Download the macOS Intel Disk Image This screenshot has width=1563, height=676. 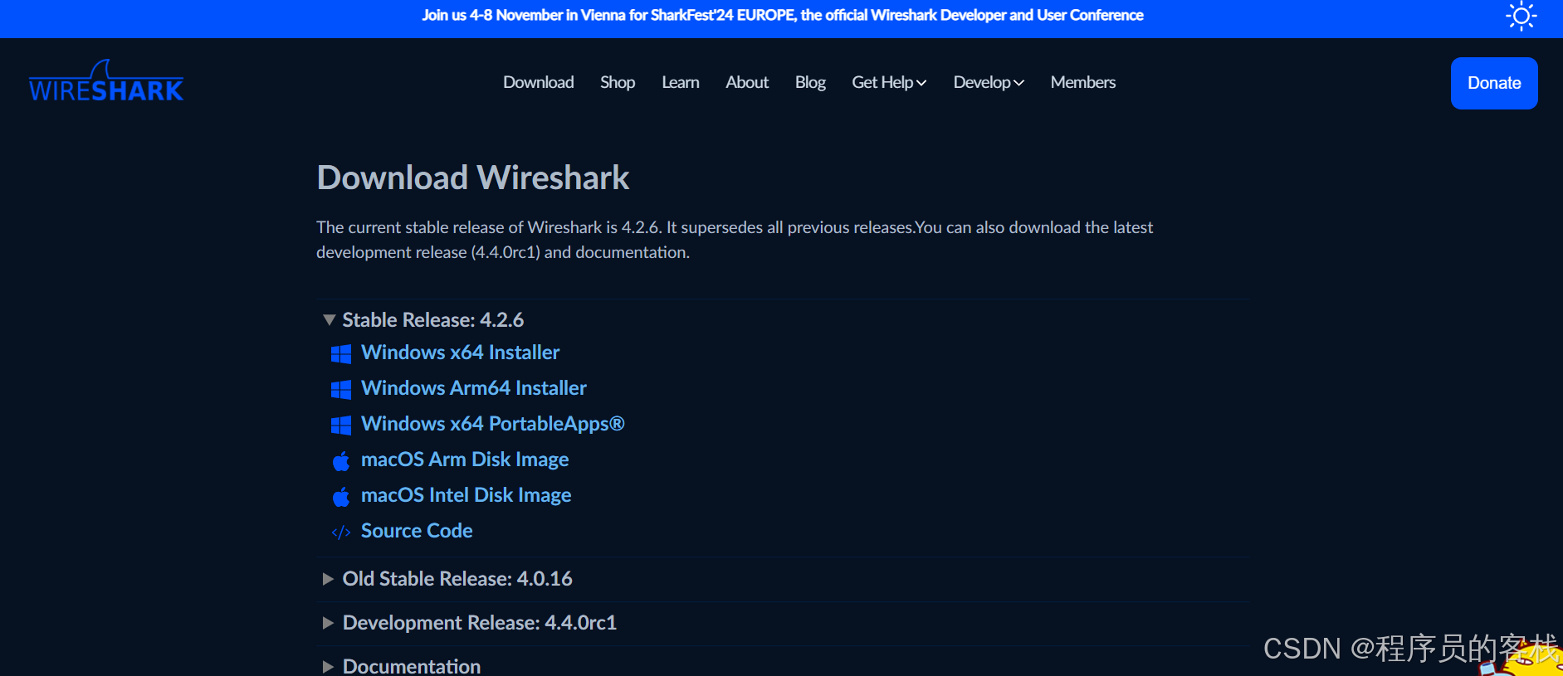(466, 495)
